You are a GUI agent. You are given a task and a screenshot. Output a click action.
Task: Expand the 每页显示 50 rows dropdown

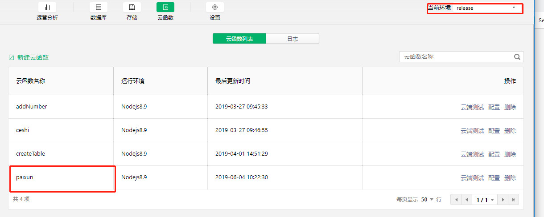[427, 200]
